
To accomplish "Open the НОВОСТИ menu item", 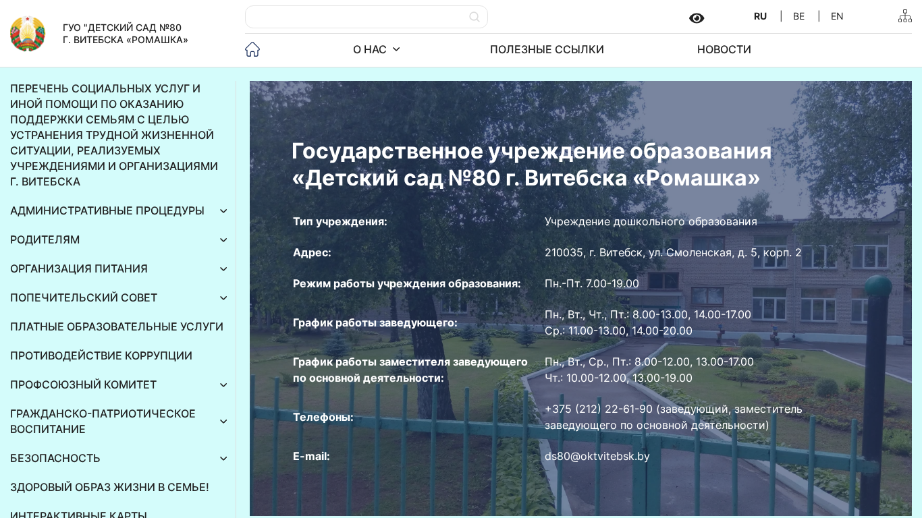I will (724, 49).
